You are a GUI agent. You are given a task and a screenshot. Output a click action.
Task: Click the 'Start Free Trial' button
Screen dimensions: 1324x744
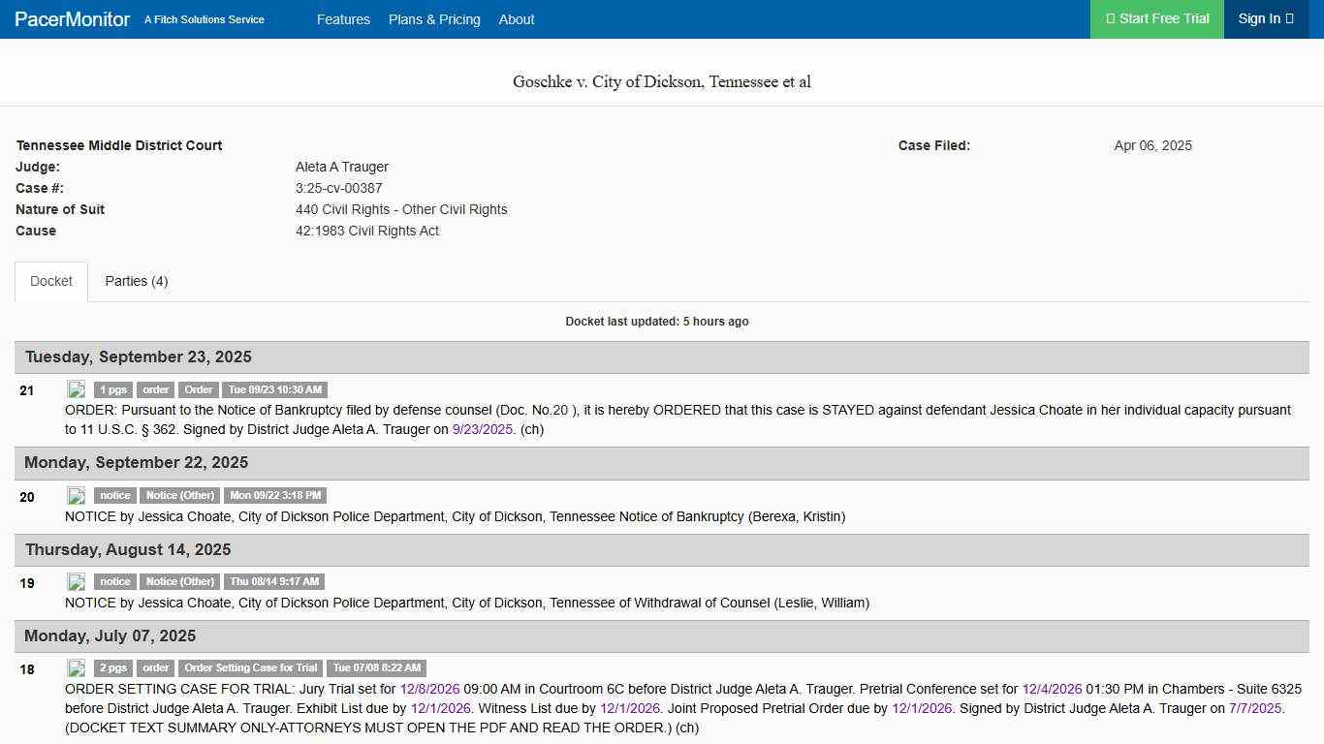click(x=1156, y=19)
